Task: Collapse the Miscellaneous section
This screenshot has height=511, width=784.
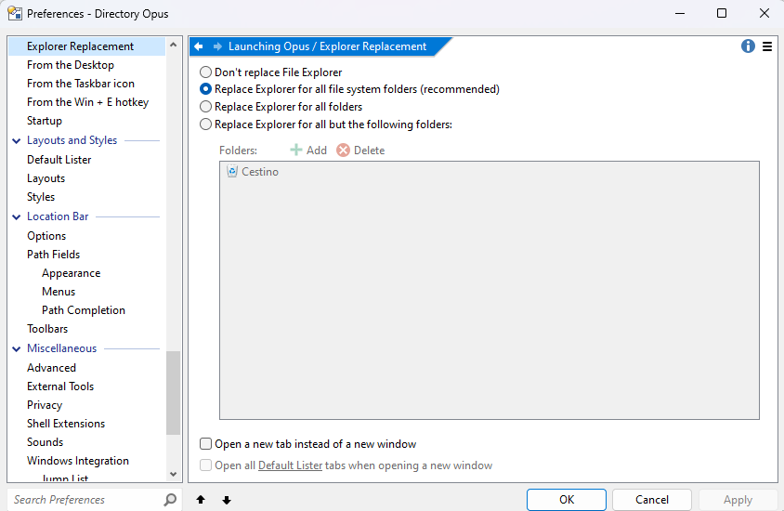Action: coord(17,349)
